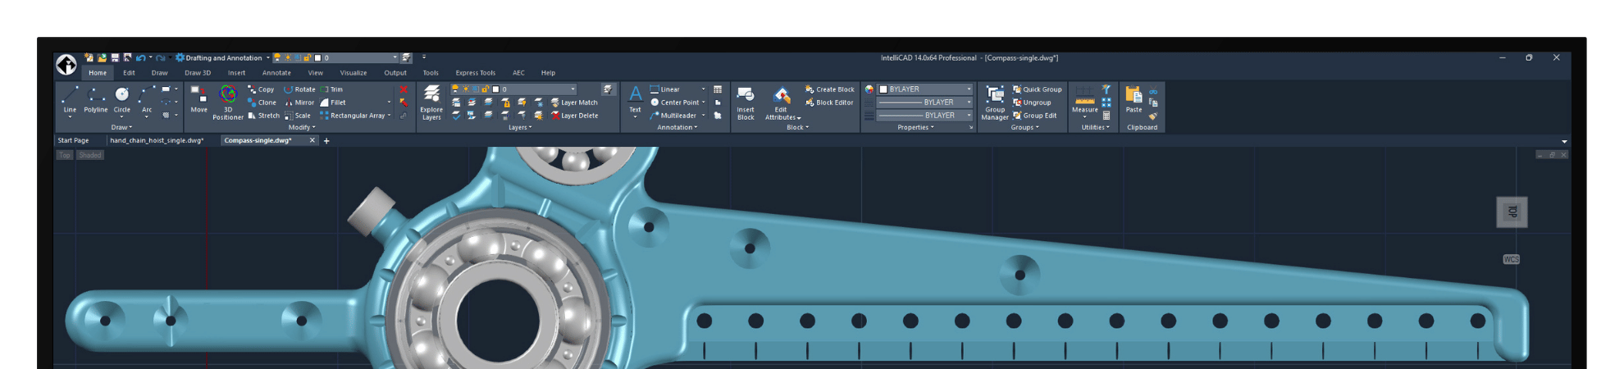The width and height of the screenshot is (1624, 369).
Task: Expand the Properties panel
Action: tap(915, 127)
